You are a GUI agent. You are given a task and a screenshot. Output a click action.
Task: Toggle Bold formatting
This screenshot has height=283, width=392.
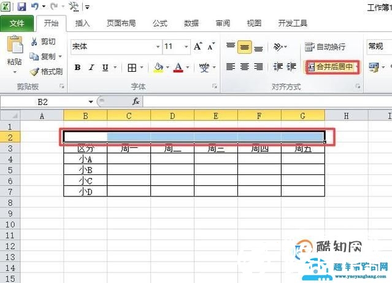pos(77,68)
